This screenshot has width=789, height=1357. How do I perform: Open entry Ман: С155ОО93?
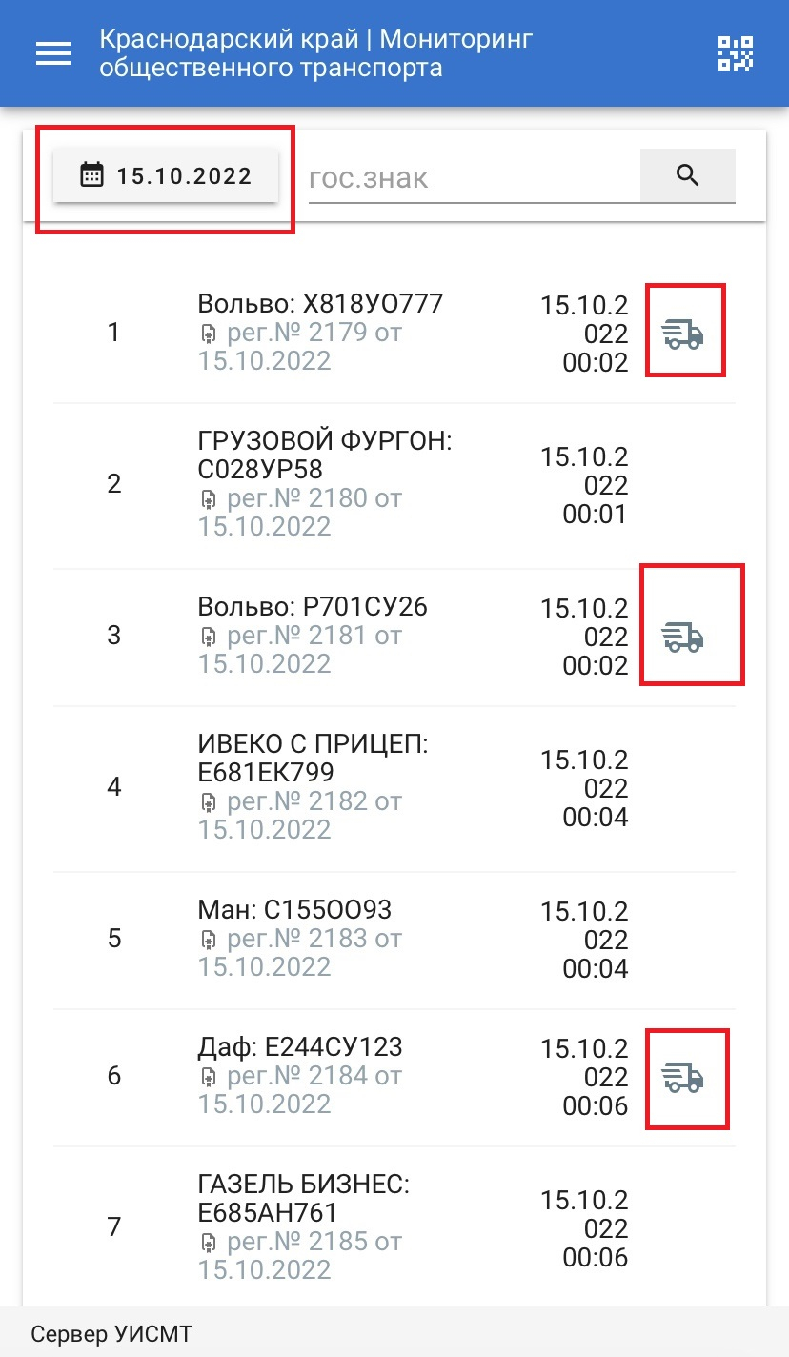[294, 909]
